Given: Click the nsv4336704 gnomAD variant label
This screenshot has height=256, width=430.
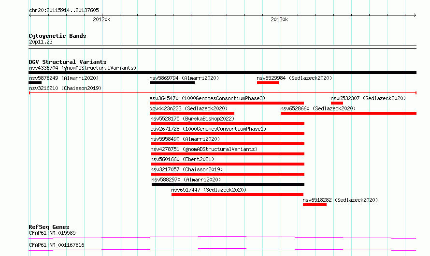Looking at the screenshot, I should click(x=83, y=68).
